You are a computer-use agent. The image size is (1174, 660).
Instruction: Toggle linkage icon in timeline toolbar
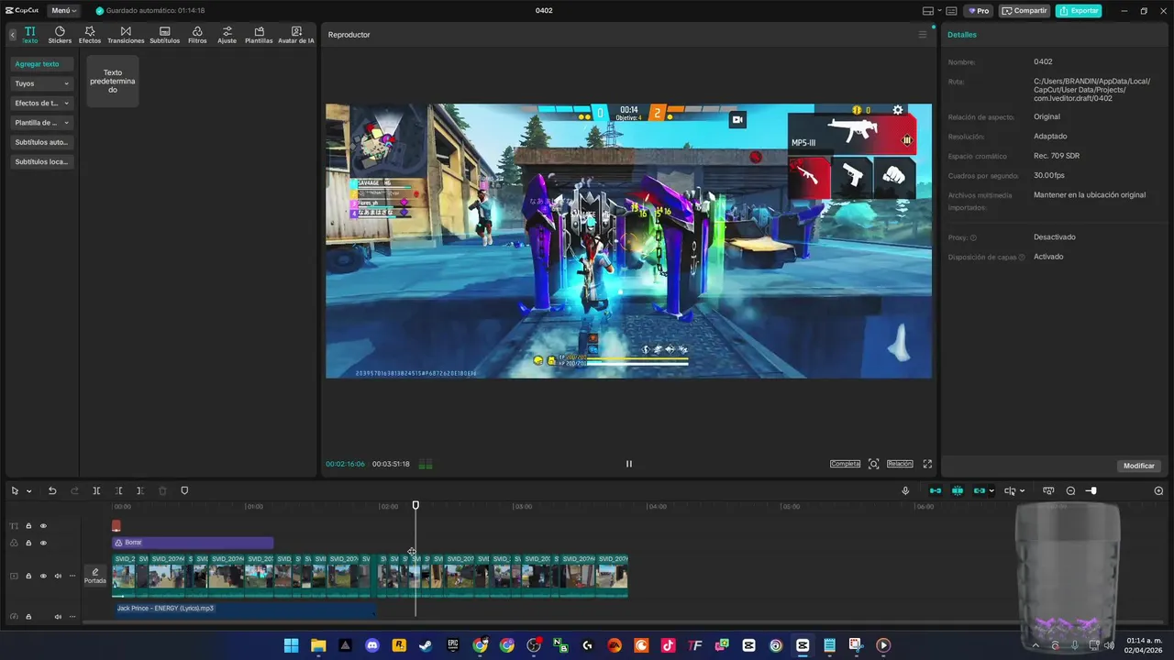click(980, 491)
